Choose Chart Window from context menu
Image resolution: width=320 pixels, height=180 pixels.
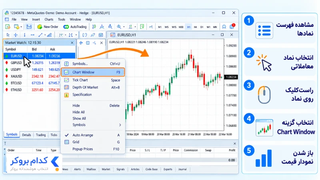click(93, 72)
